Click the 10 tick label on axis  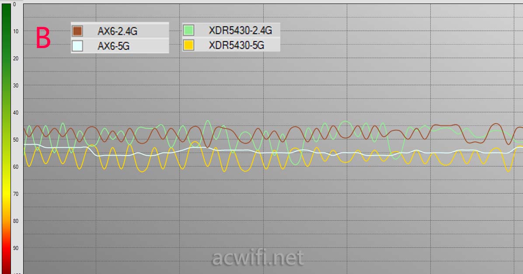tap(16, 31)
